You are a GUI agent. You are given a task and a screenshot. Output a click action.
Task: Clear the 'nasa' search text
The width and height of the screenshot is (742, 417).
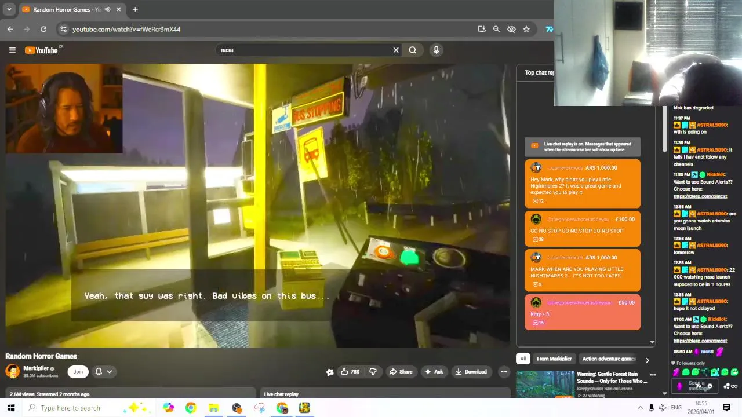pos(396,50)
